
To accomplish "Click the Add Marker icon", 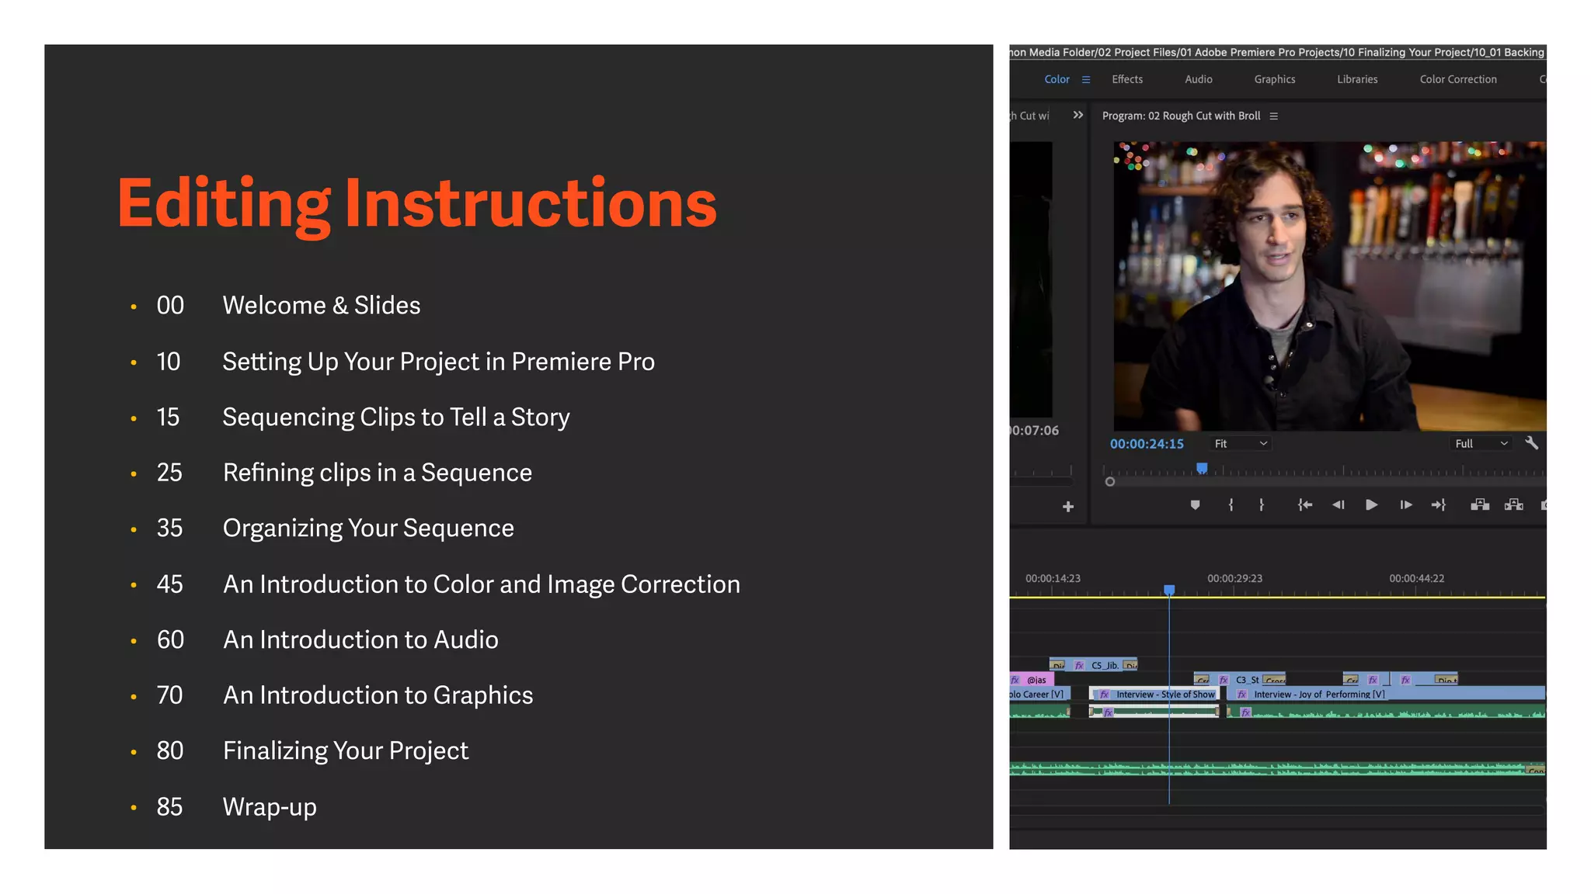I will [1195, 505].
